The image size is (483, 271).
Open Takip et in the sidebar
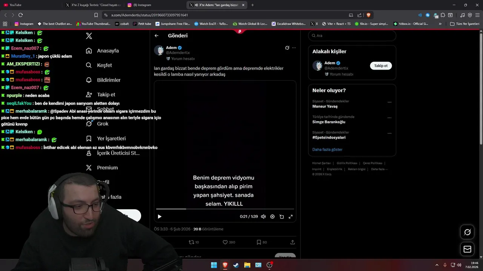click(100, 94)
